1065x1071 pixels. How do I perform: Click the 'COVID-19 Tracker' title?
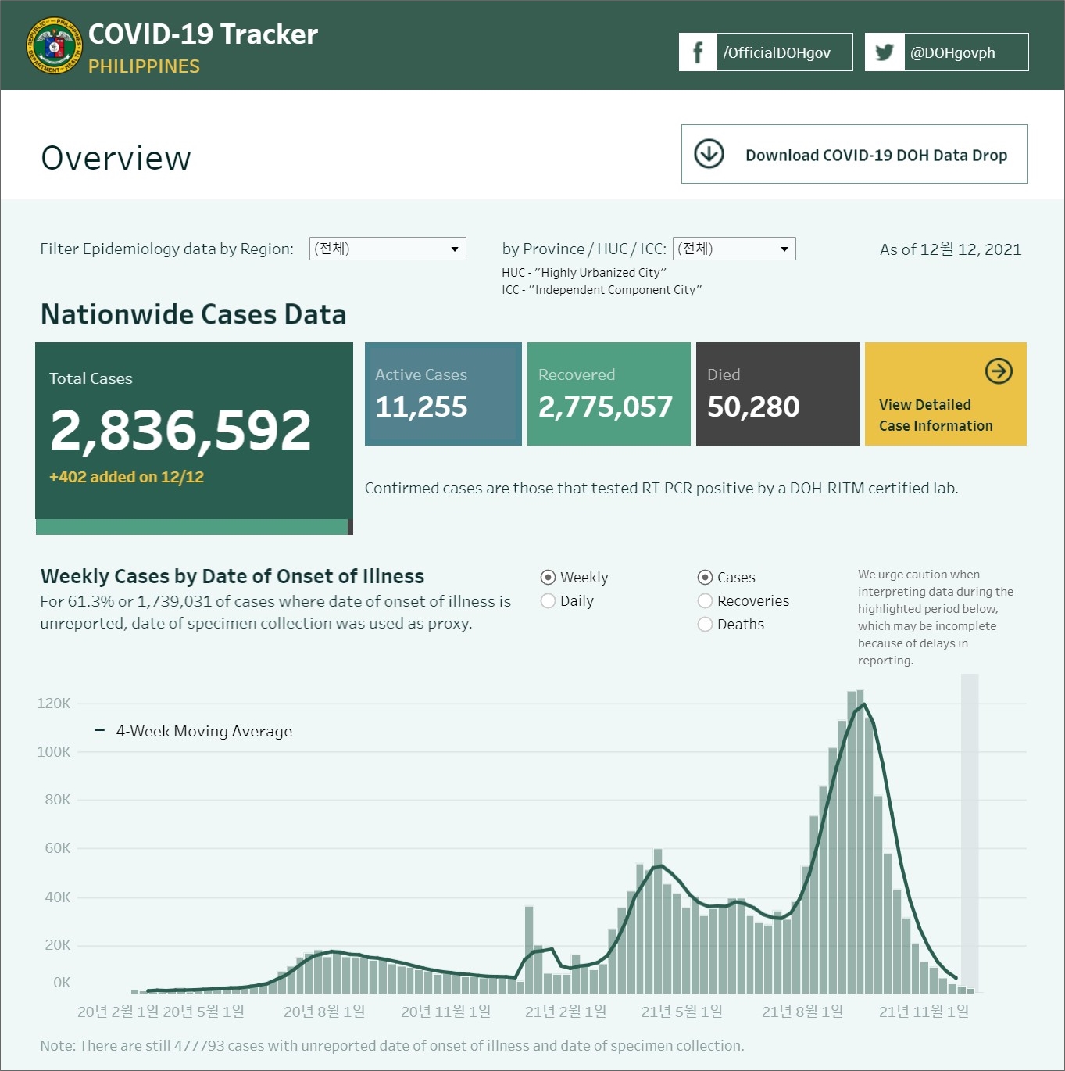(x=203, y=34)
